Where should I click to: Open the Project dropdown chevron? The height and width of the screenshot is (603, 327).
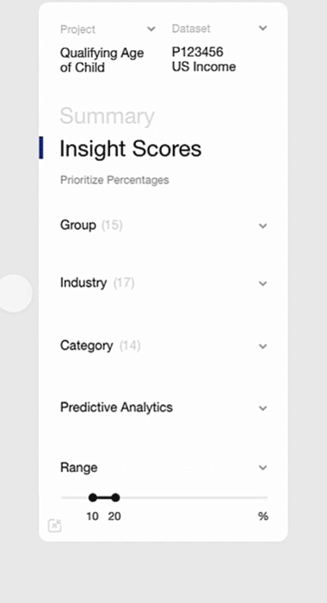coord(151,28)
